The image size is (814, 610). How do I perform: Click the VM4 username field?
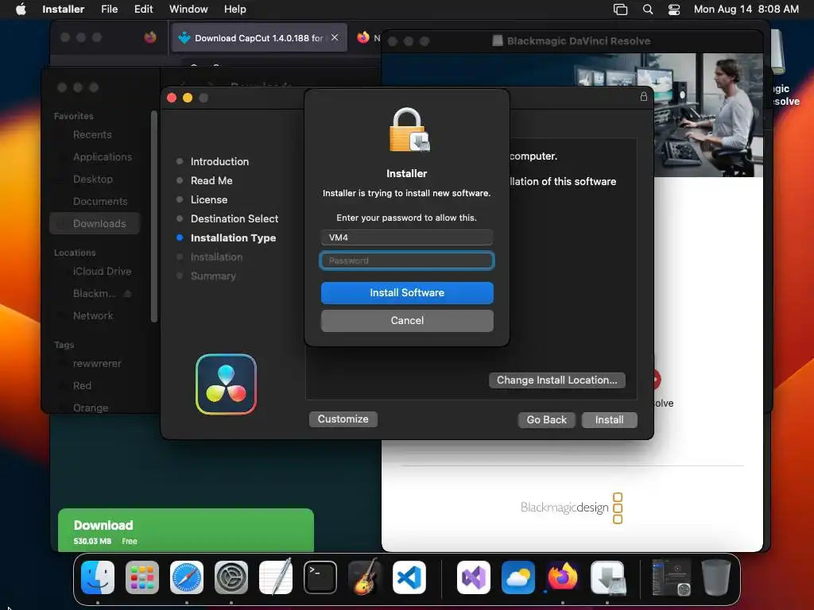[x=407, y=237]
